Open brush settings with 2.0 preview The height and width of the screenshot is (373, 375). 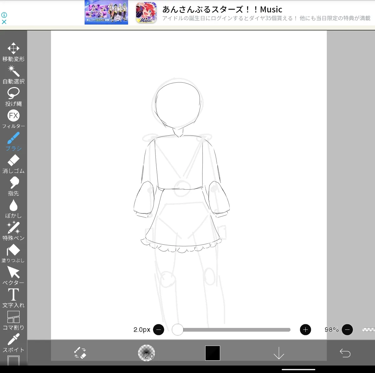click(x=146, y=353)
